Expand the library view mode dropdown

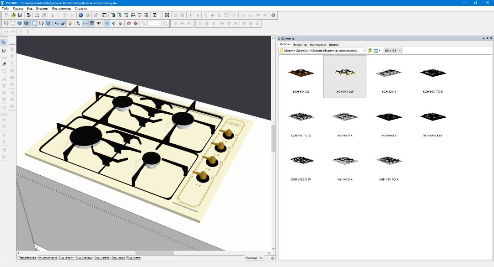click(x=379, y=51)
